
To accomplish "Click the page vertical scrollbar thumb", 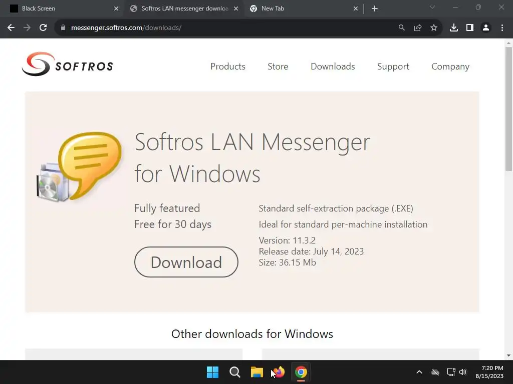I will [508, 109].
